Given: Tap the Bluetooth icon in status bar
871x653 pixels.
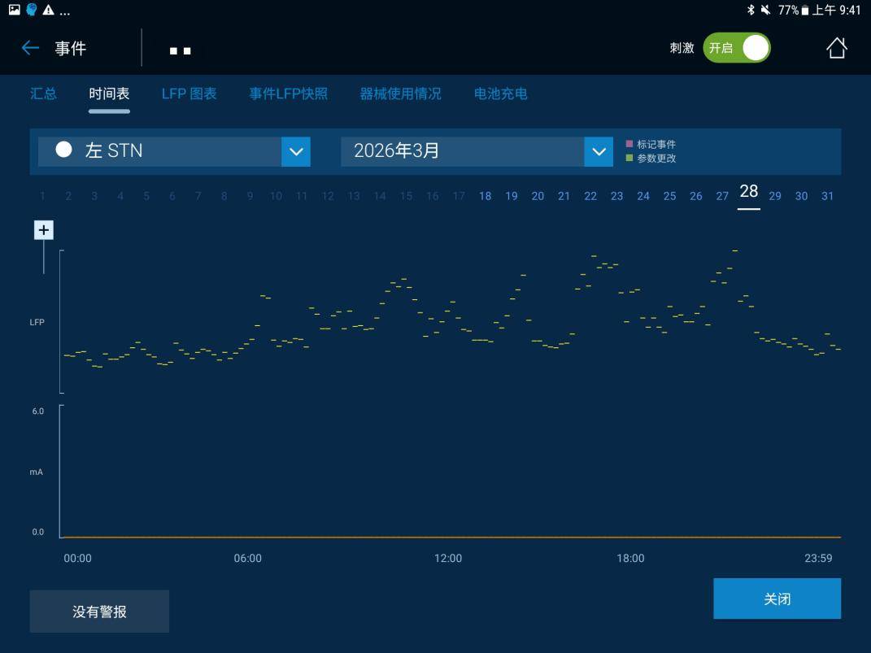Looking at the screenshot, I should [751, 10].
